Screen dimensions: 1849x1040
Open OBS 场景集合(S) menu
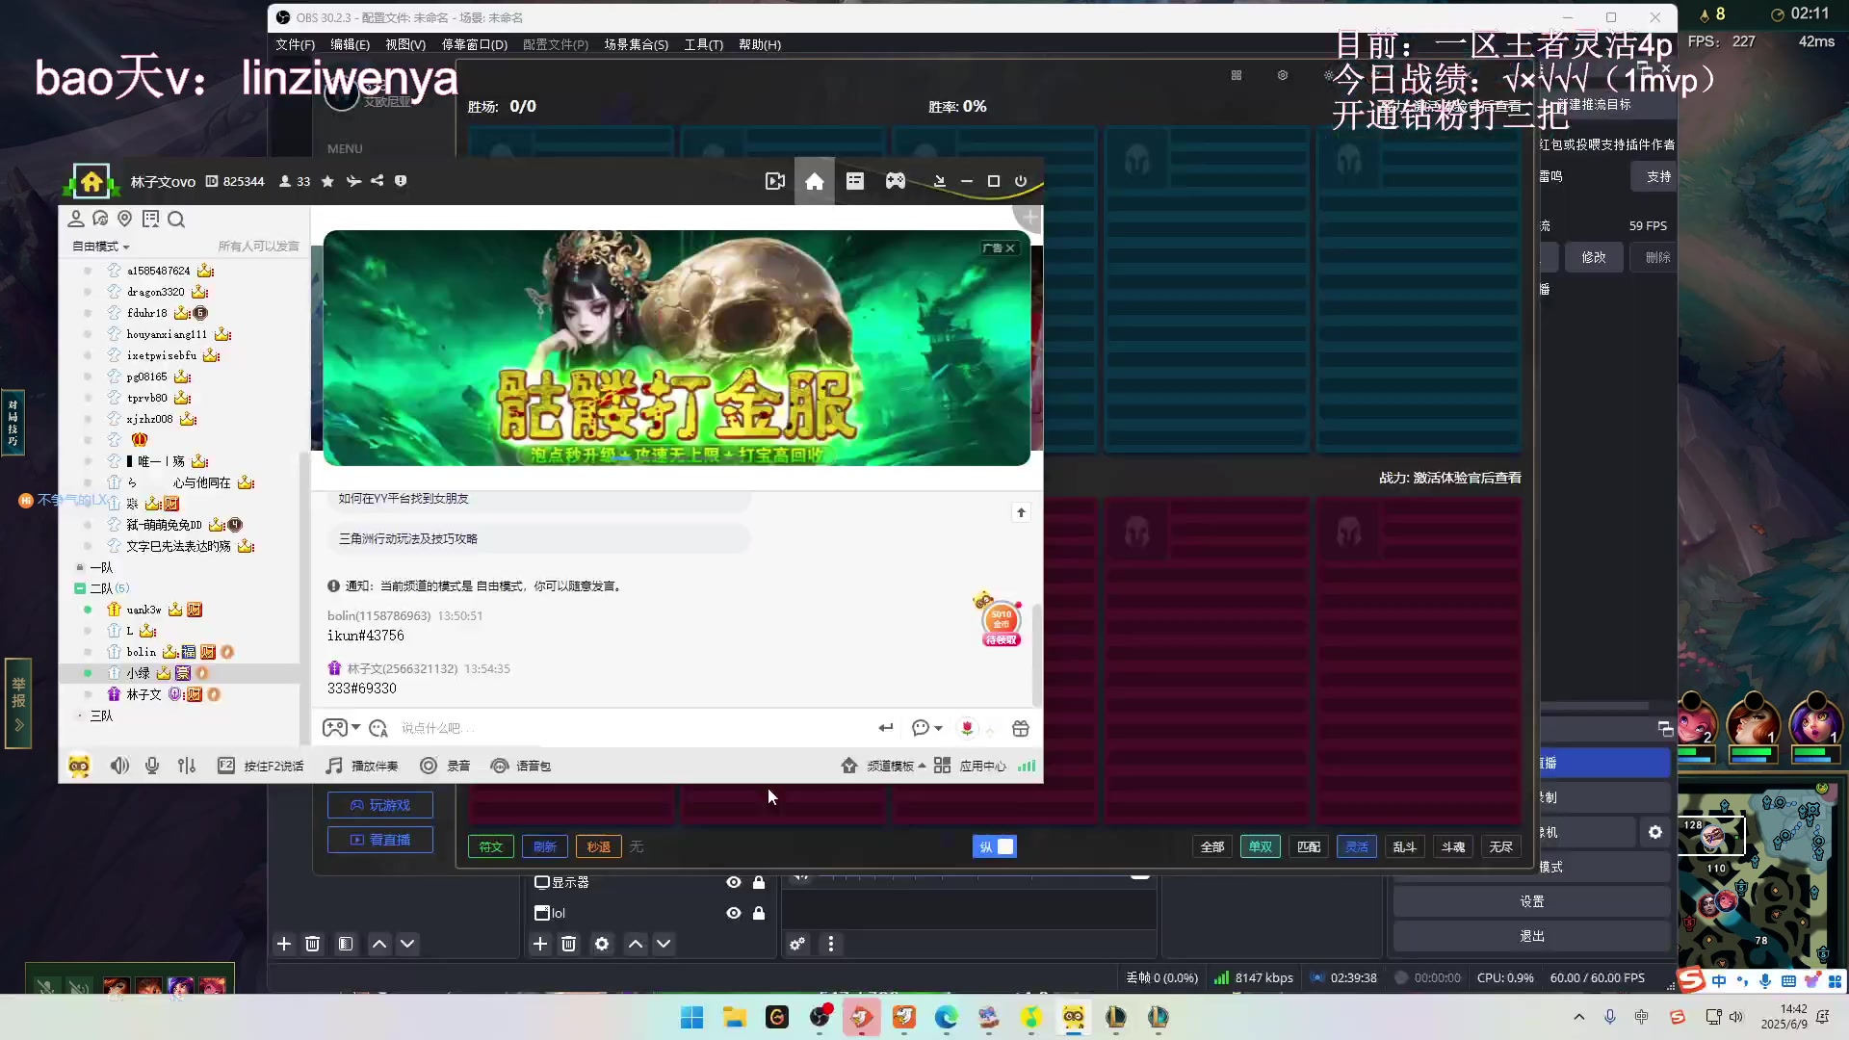point(636,44)
